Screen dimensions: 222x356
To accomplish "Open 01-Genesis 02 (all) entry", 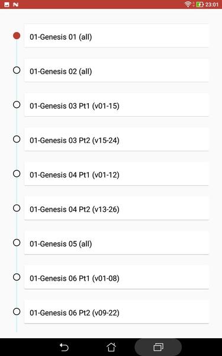I will coord(117,71).
